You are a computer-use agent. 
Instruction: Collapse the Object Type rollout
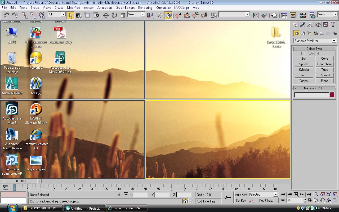[314, 49]
